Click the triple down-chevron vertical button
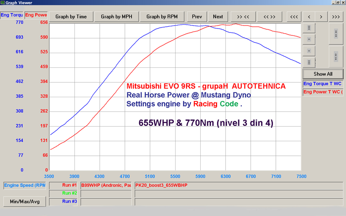The image size is (346, 216). [x=309, y=62]
